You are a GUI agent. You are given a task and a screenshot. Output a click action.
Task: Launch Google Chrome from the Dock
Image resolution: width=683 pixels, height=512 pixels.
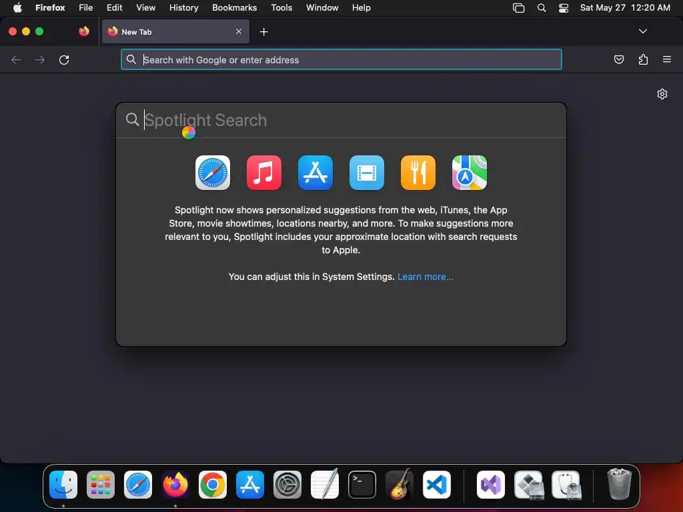point(213,485)
